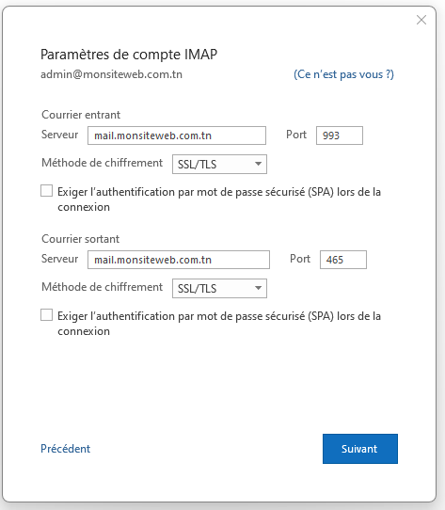Viewport: 445px width, 510px height.
Task: Continue with the Suivant button
Action: (x=360, y=449)
